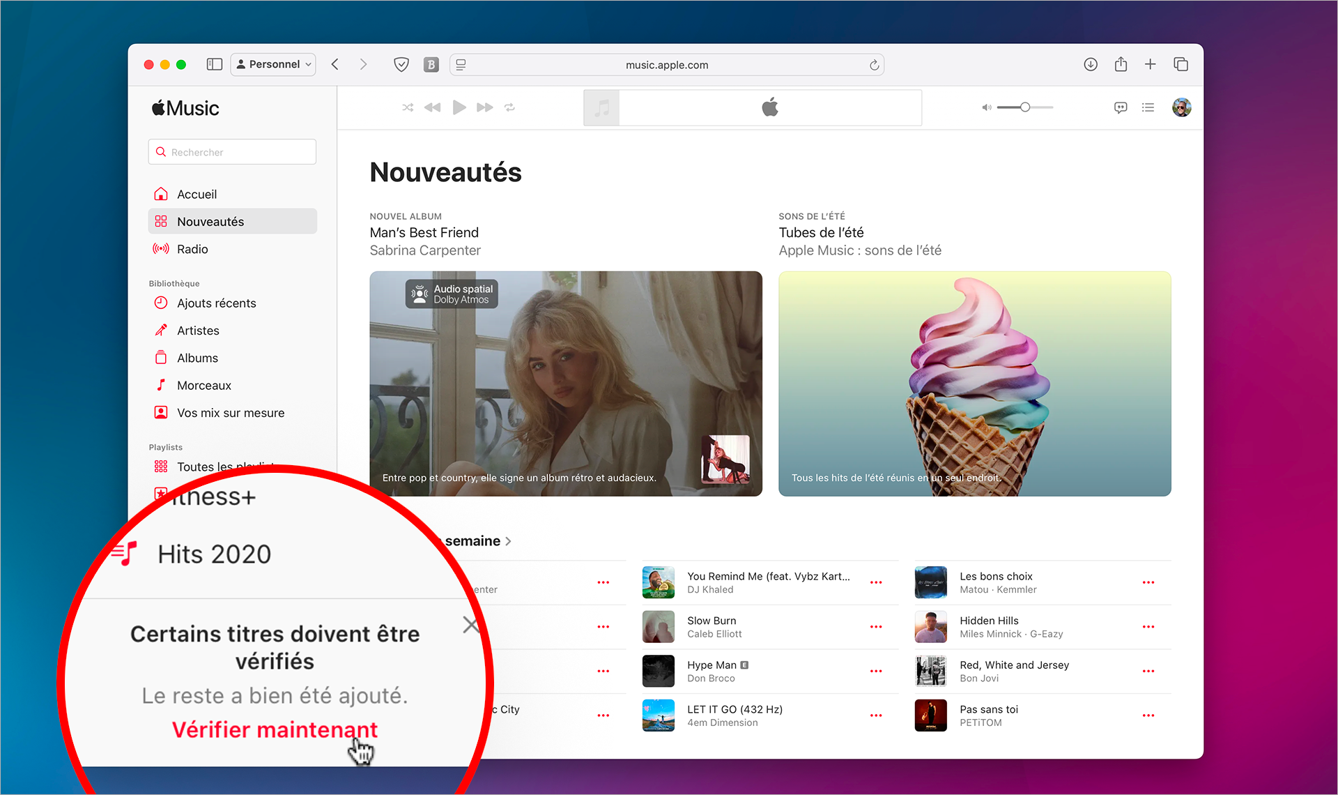Open Ajouts récents in library
The image size is (1338, 795).
(232, 303)
